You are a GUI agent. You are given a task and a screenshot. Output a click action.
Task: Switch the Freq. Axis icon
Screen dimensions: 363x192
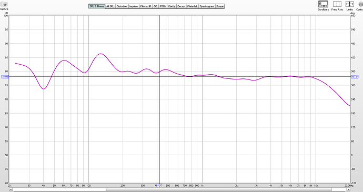pos(337,4)
